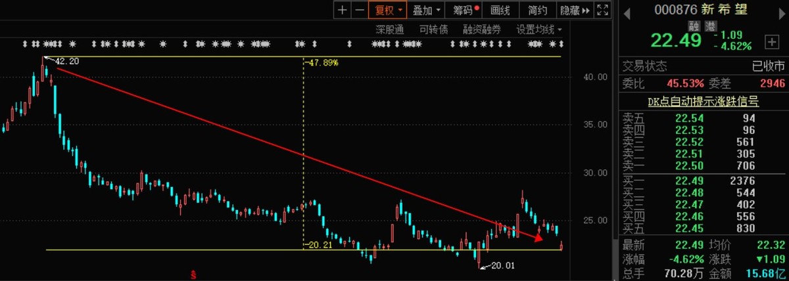Click the 42.20 high price label
This screenshot has height=281, width=789.
tap(67, 61)
